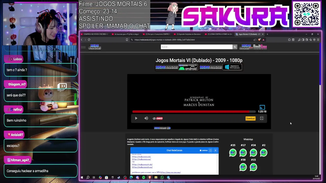Mute the video player volume
Image resolution: width=326 pixels, height=183 pixels.
click(x=146, y=118)
